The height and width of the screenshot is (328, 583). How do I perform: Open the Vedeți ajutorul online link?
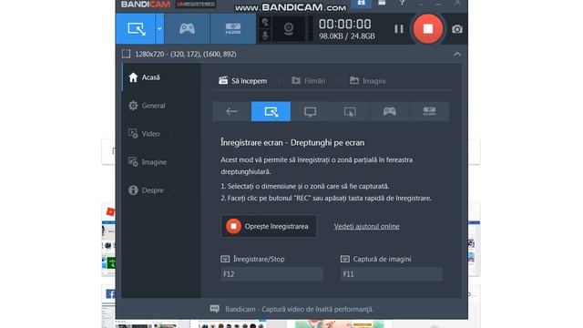point(366,226)
